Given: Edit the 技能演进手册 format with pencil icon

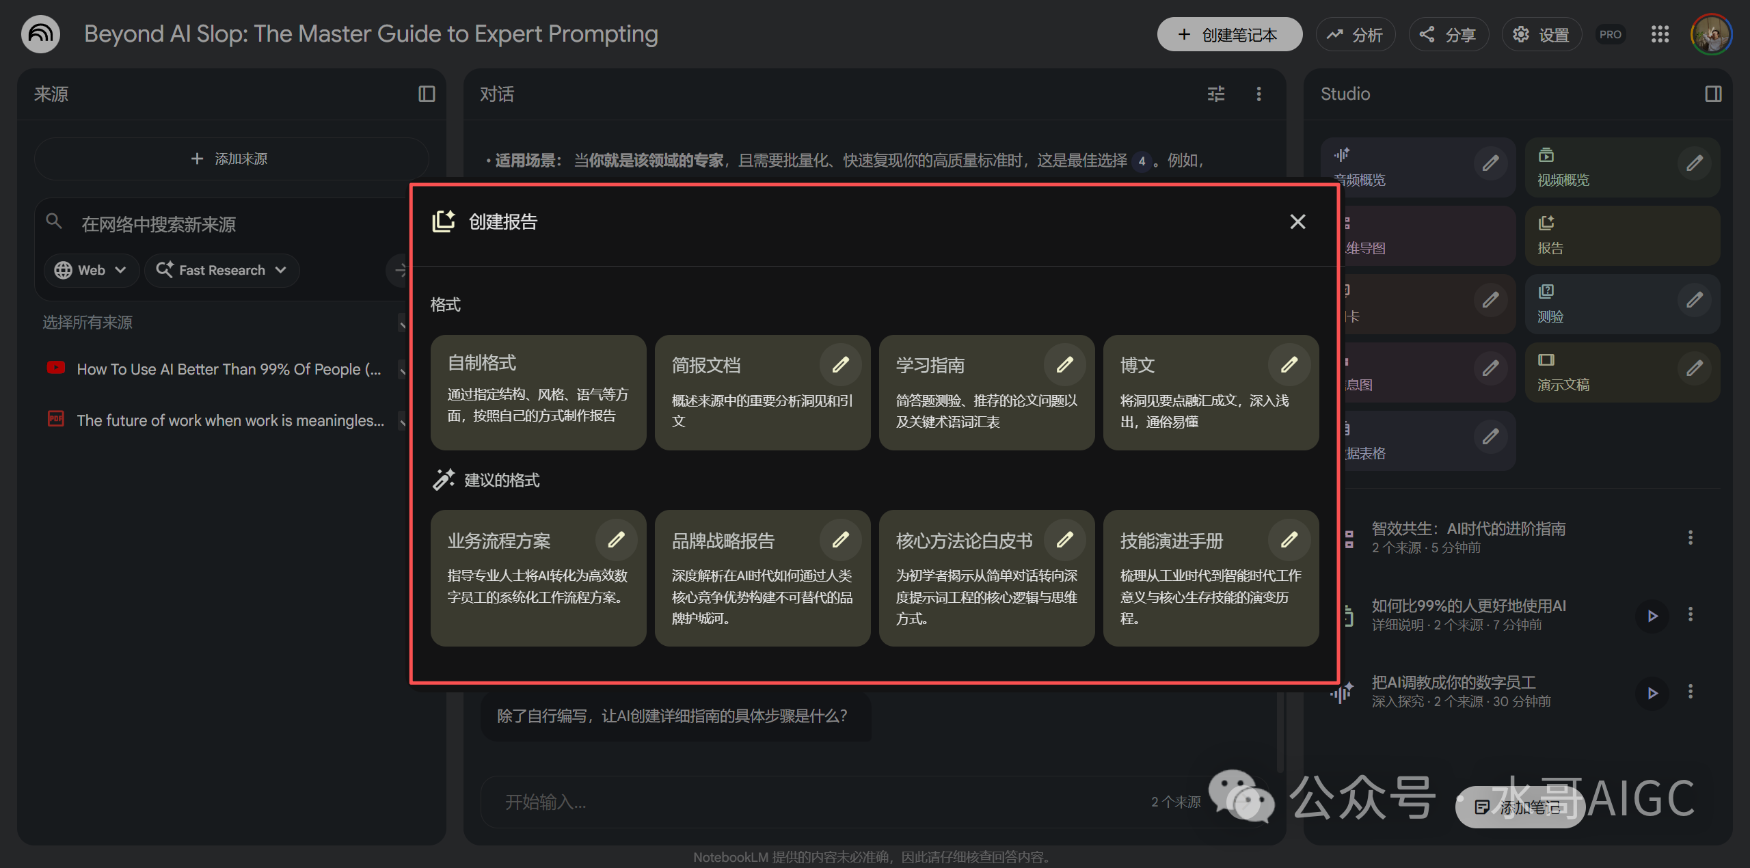Looking at the screenshot, I should [1289, 540].
